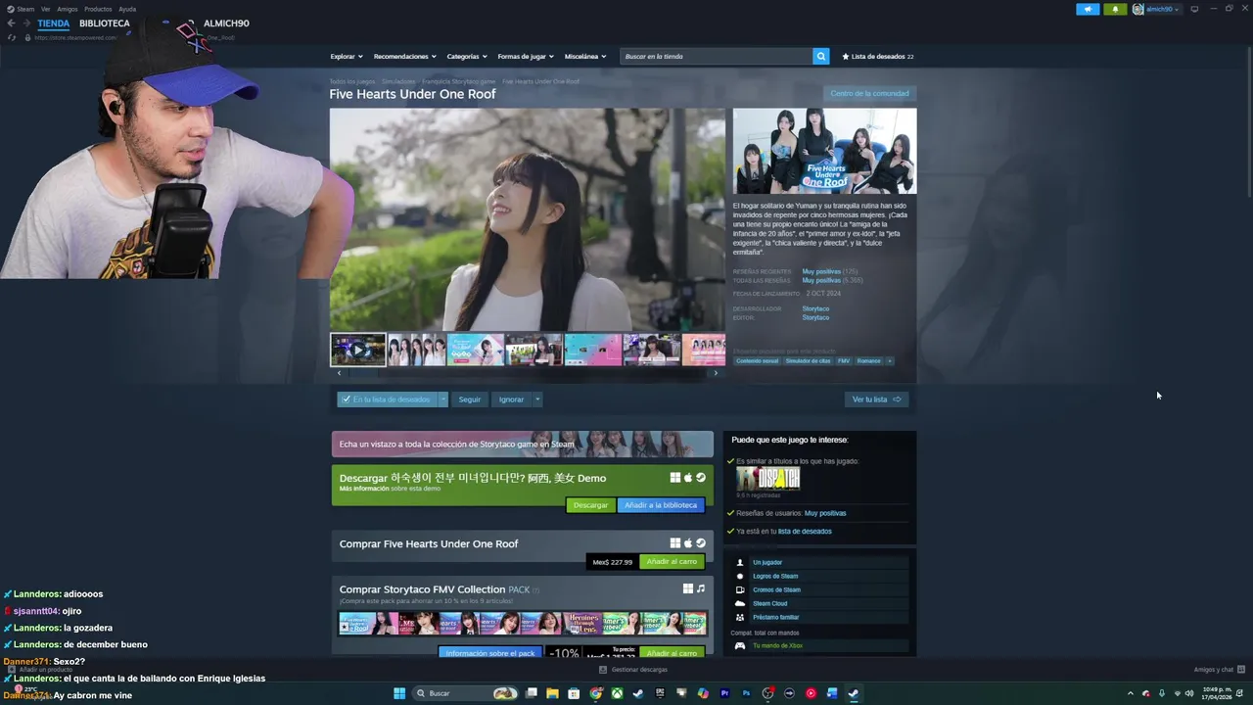Viewport: 1253px width, 705px height.
Task: Open the Steam notifications bell
Action: 1115,9
